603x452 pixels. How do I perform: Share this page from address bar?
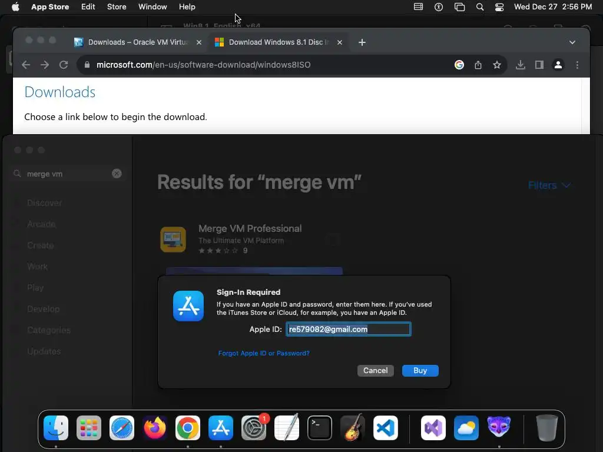[478, 65]
